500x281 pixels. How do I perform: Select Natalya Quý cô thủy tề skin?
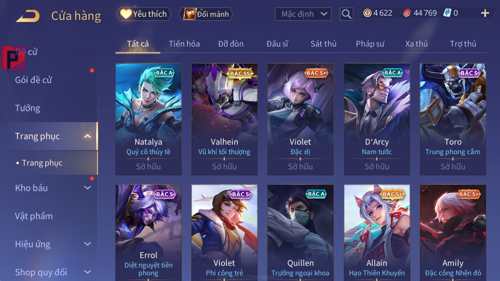click(x=148, y=119)
